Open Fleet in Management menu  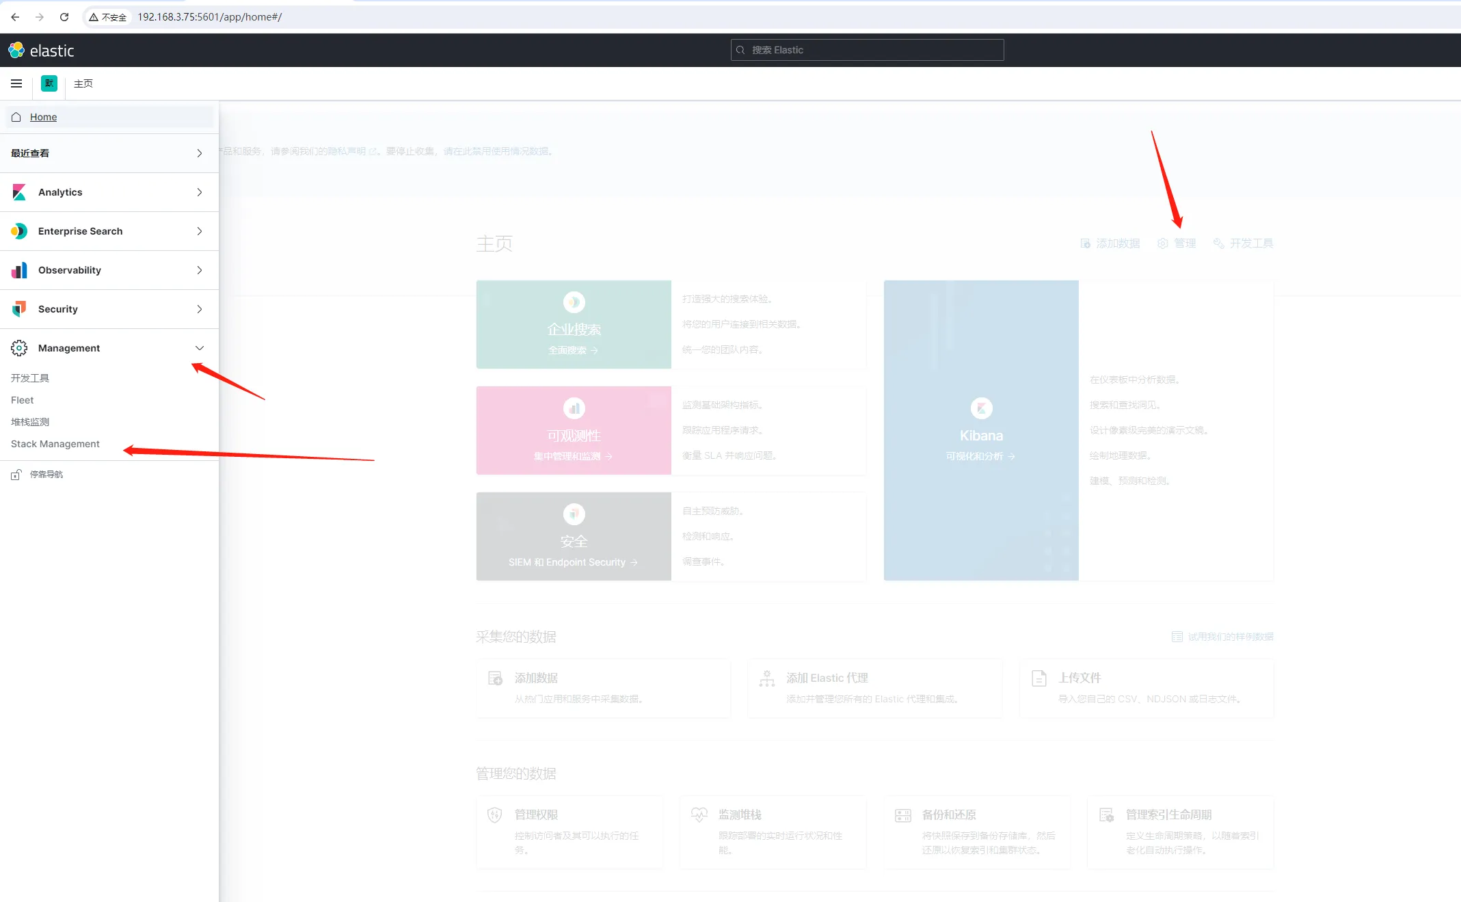click(x=23, y=400)
